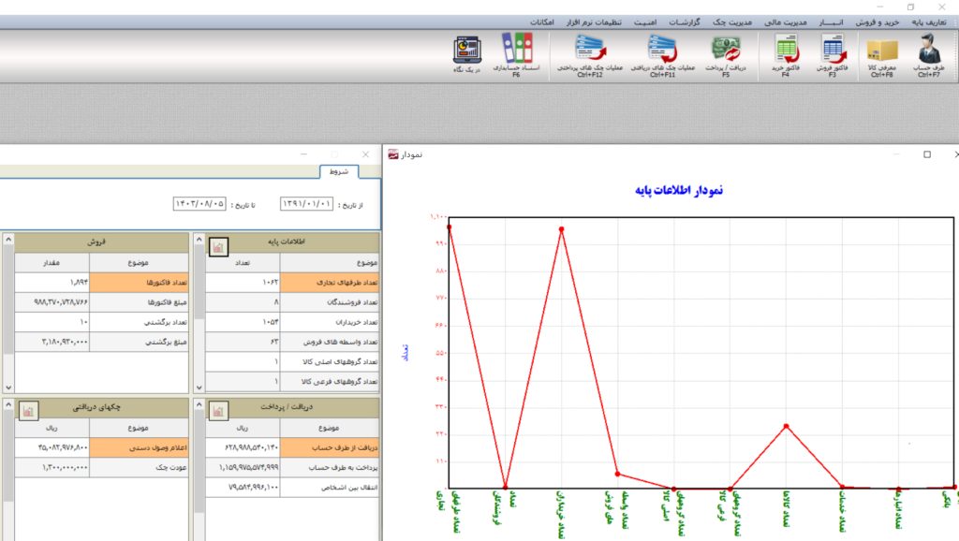Select the مبلغ فاکتورها row
959x541 pixels.
[x=101, y=302]
